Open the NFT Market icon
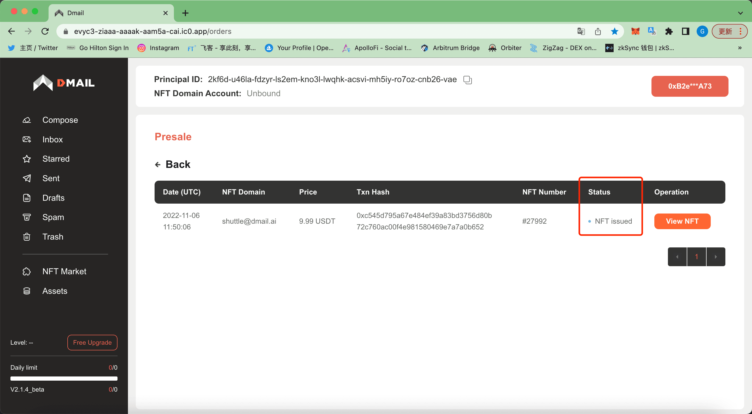752x414 pixels. point(27,271)
